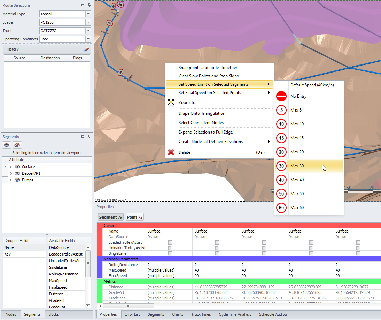Click the red Delete X icon
The height and width of the screenshot is (320, 381).
pos(171,152)
